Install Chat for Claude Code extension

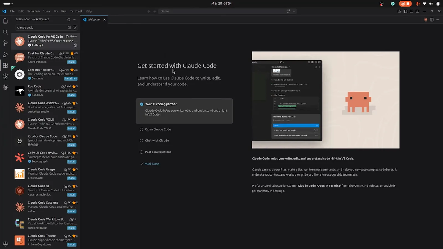tap(72, 62)
